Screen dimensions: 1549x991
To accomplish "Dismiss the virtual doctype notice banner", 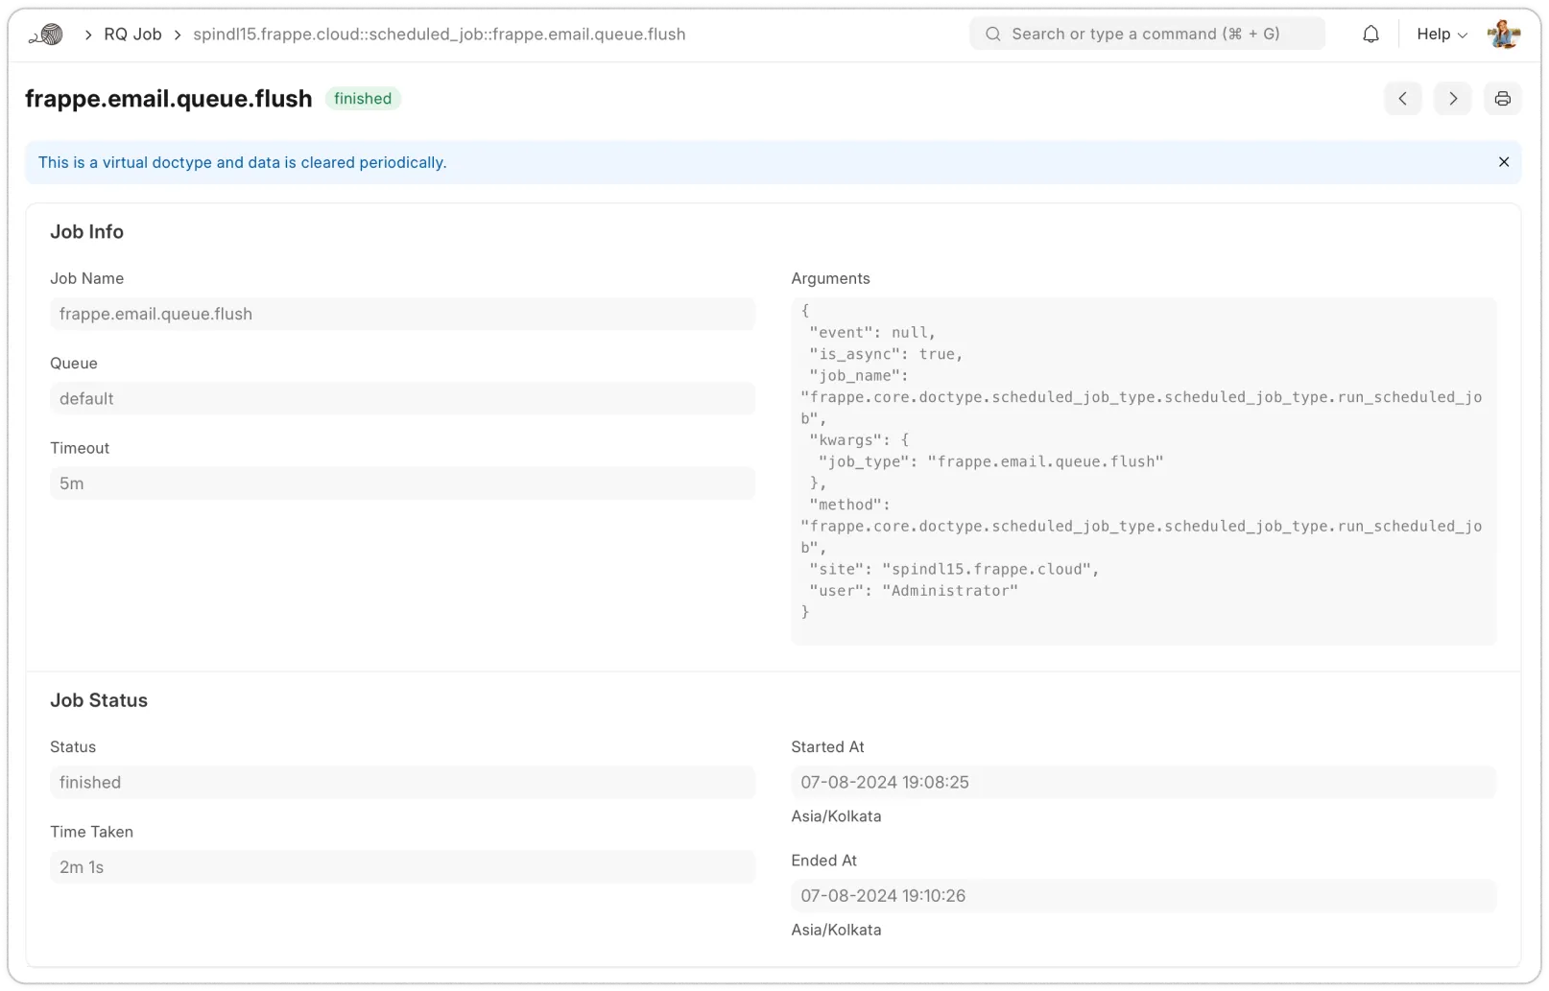I will [x=1504, y=161].
